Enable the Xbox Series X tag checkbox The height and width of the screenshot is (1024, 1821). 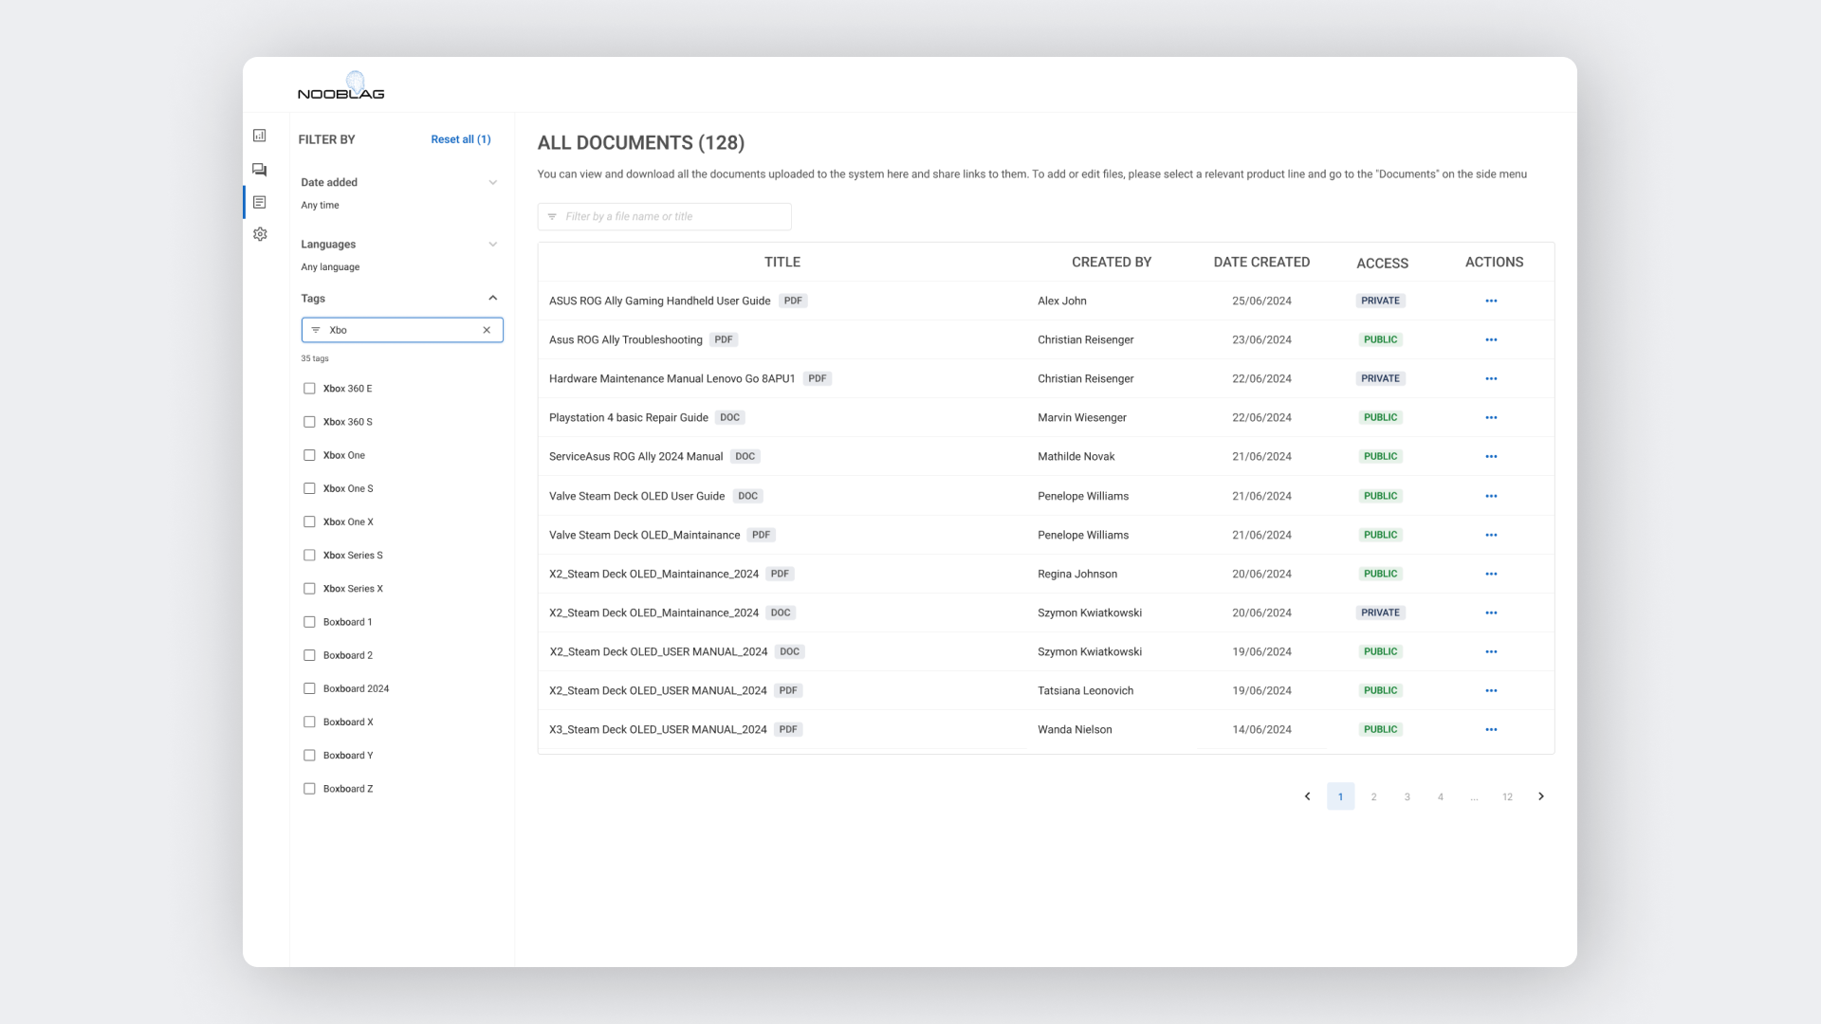coord(309,589)
